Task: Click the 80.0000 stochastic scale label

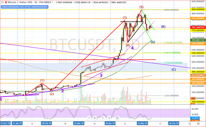Action: coord(195,109)
